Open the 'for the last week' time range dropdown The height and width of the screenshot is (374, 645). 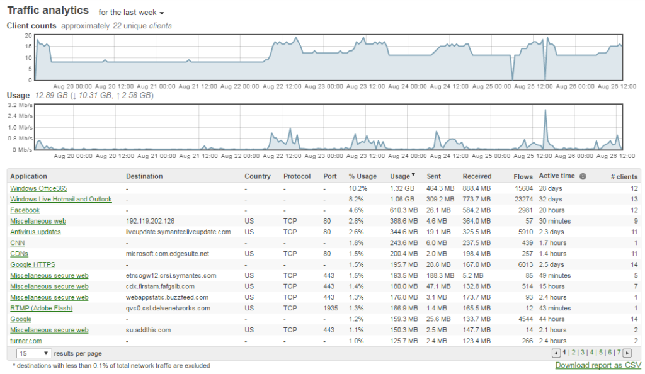pyautogui.click(x=131, y=13)
